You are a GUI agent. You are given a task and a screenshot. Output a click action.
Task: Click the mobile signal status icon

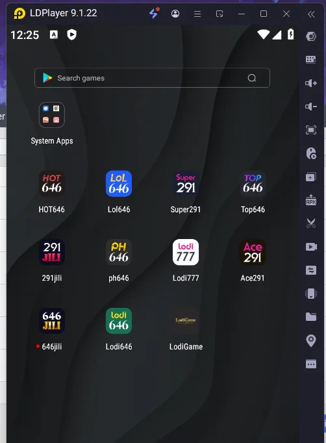point(277,34)
